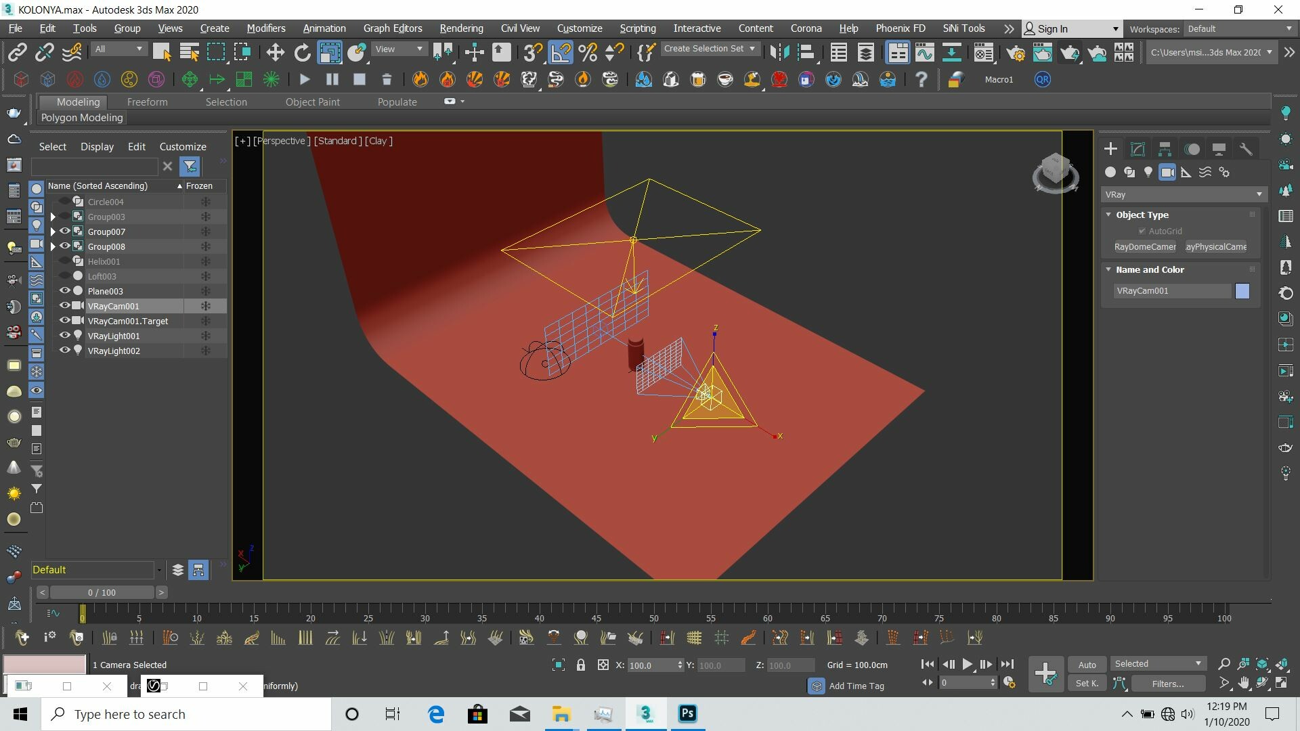Toggle the Auto key button
1300x731 pixels.
pyautogui.click(x=1087, y=665)
